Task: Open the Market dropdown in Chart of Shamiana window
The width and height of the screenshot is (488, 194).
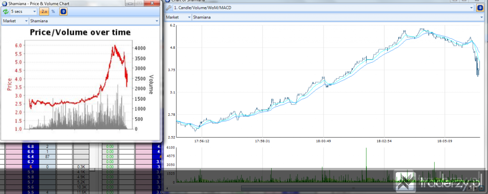Action: click(x=178, y=18)
